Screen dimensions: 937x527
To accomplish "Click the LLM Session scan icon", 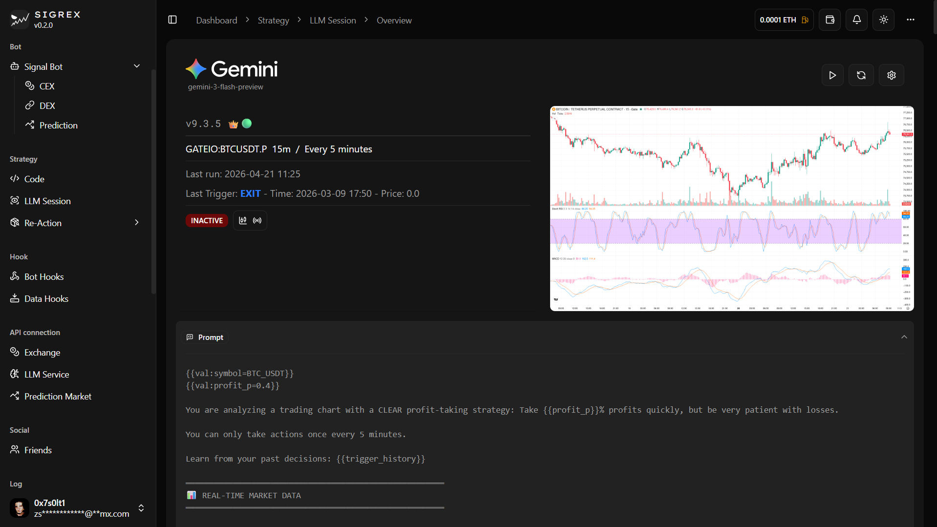I will (15, 200).
